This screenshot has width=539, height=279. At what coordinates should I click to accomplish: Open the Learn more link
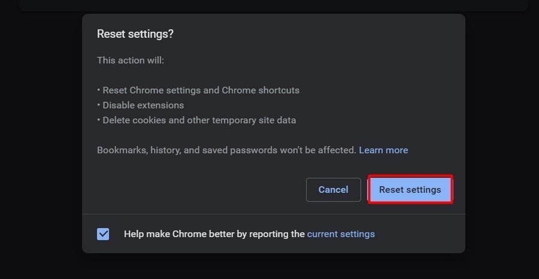click(x=383, y=150)
